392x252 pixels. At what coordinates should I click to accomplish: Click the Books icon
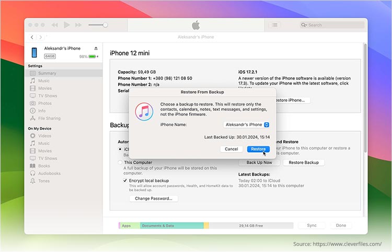tap(33, 166)
